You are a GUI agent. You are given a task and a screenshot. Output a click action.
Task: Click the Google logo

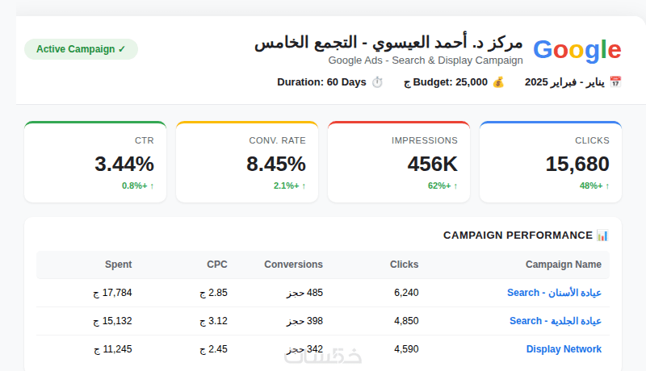(577, 49)
